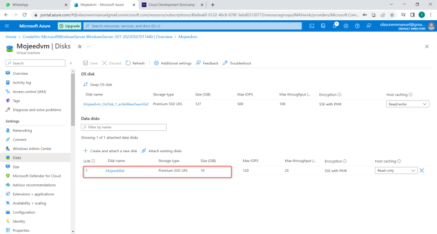Select Disks in the side menu
This screenshot has height=234, width=437.
tap(35, 158)
